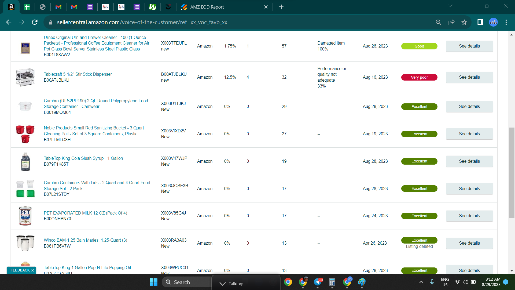
Task: Open the Chrome profile avatar menu
Action: click(x=493, y=22)
